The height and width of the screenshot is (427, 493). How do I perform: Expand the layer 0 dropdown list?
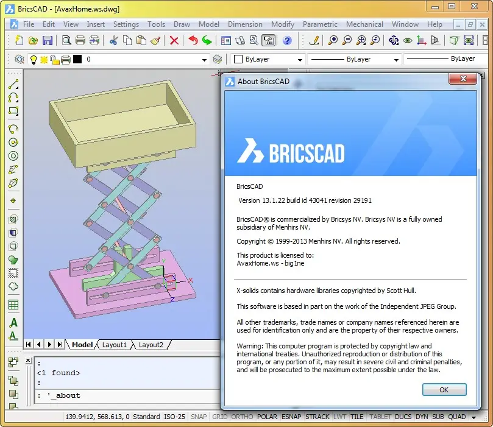[204, 60]
